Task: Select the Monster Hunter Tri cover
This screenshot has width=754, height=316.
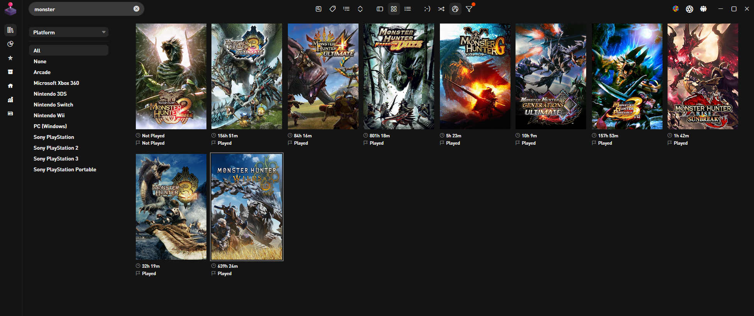Action: coord(171,207)
